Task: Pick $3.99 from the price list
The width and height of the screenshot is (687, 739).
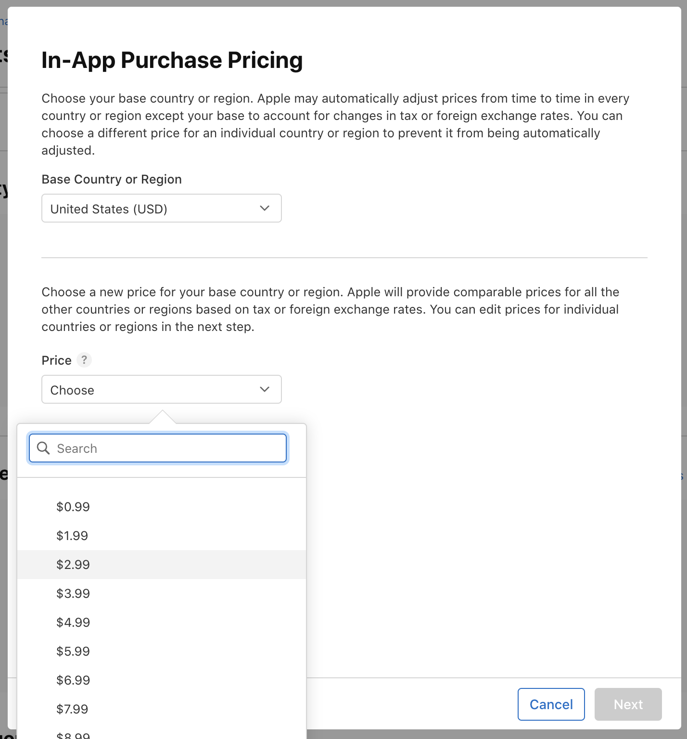Action: click(x=73, y=594)
